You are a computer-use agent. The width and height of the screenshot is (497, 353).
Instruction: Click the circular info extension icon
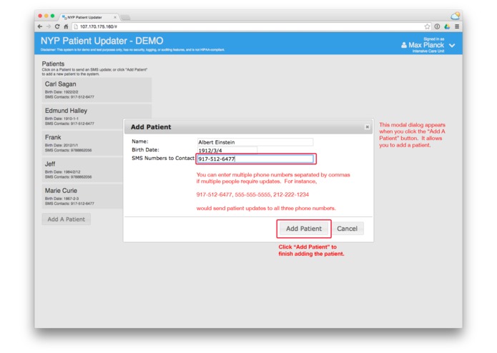[x=437, y=26]
